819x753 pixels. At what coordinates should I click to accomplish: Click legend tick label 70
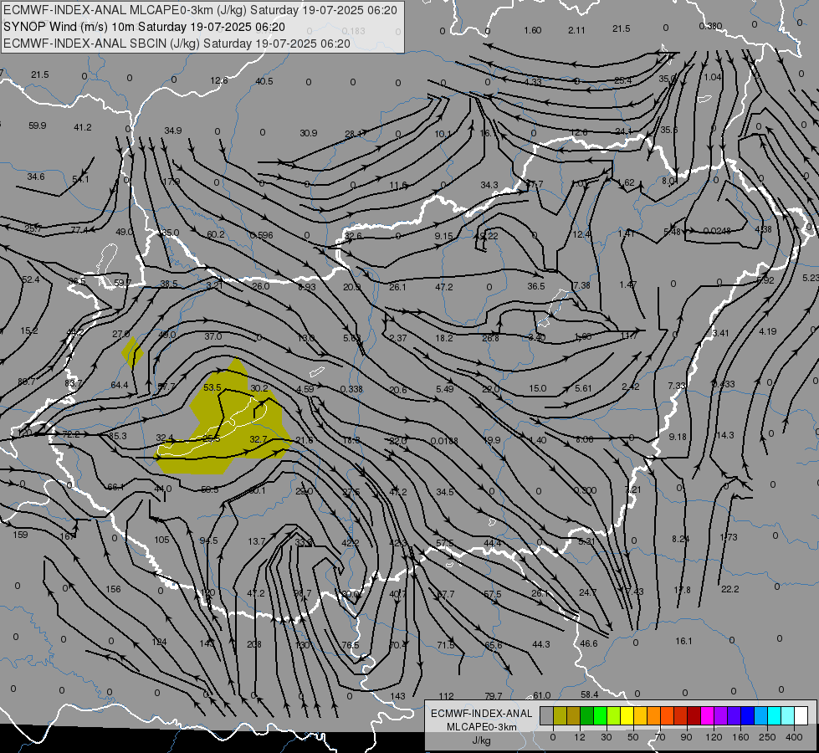tap(660, 737)
